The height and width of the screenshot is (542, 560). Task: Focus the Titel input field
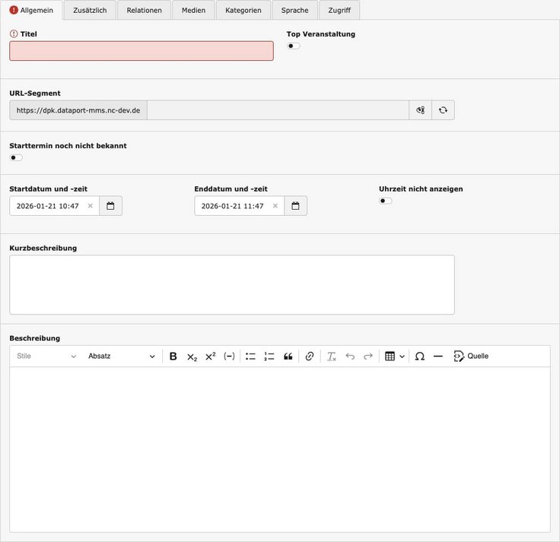click(x=142, y=51)
